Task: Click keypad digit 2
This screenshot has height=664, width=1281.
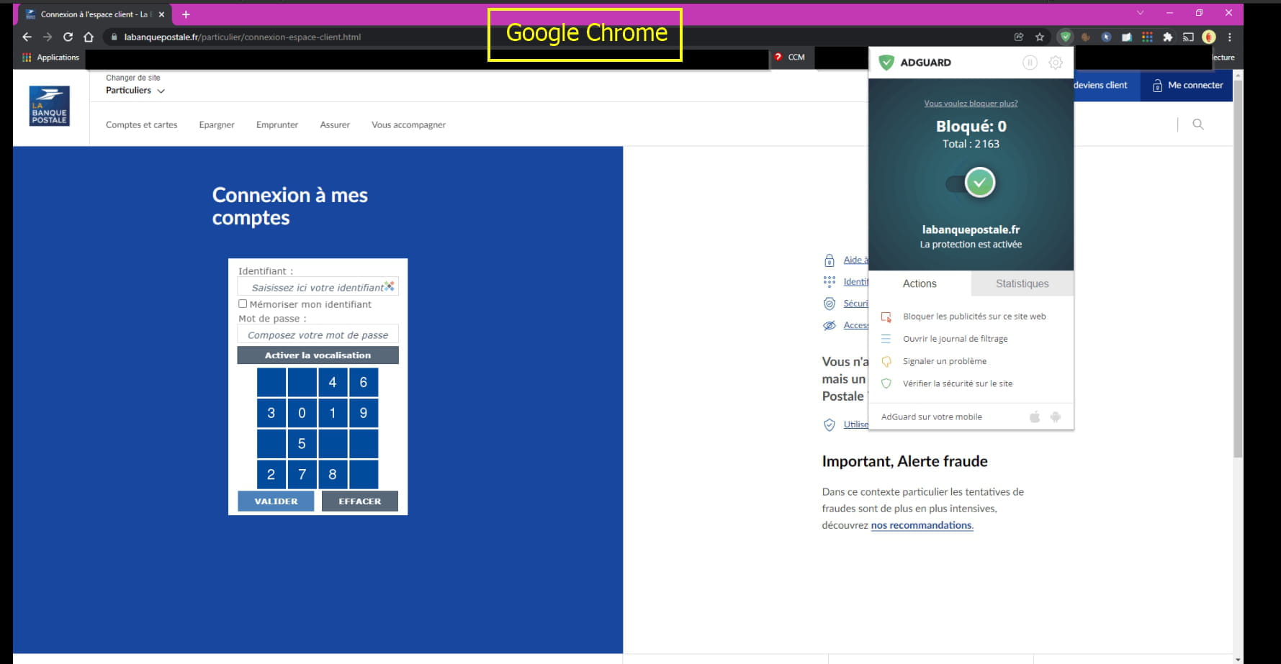Action: 271,475
